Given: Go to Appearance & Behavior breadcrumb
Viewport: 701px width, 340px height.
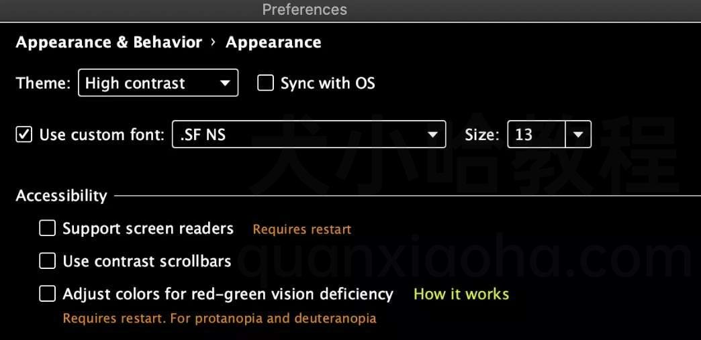Looking at the screenshot, I should (109, 42).
